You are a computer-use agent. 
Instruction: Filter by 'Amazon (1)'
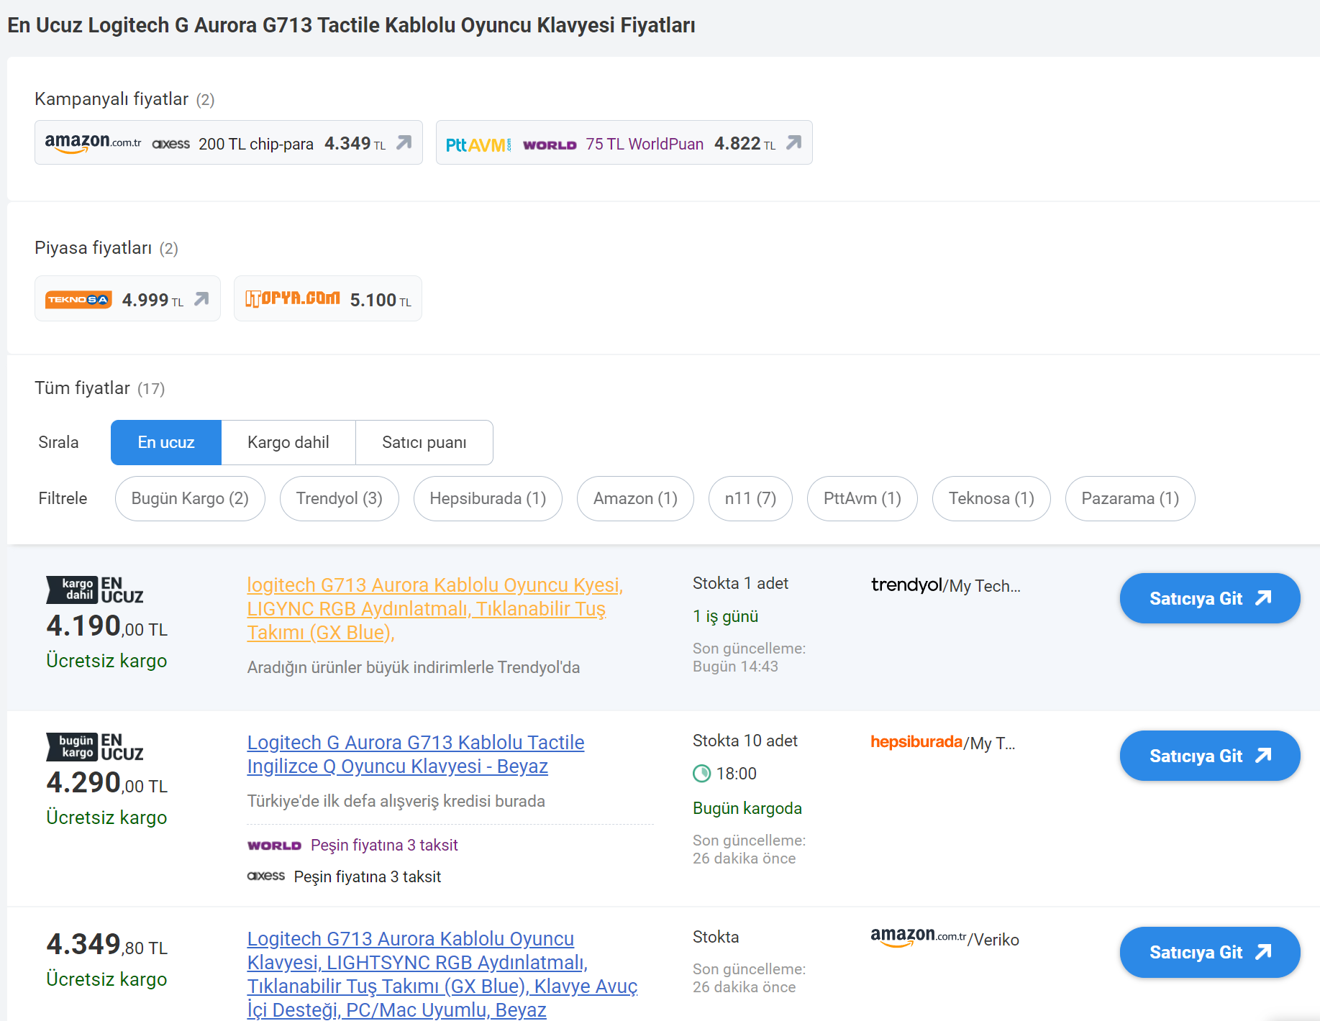(x=635, y=498)
